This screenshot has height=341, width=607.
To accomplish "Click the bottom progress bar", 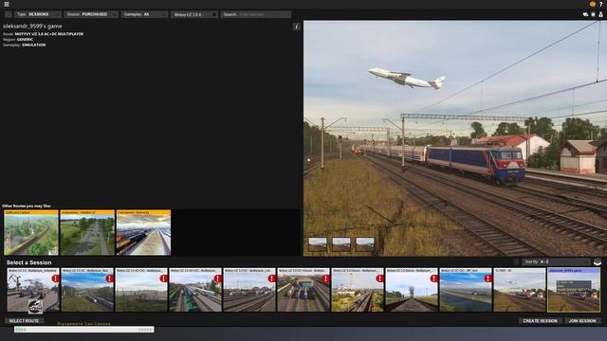I will coord(84,330).
